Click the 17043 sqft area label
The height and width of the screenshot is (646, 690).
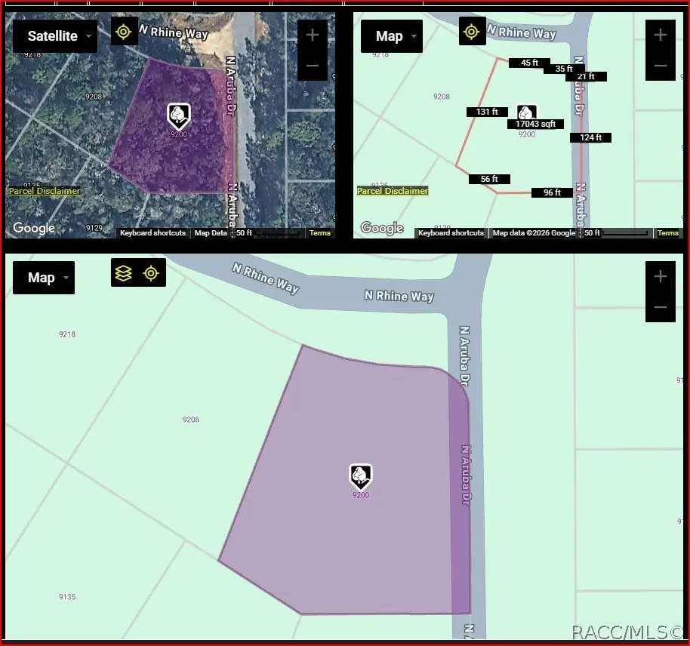(x=535, y=124)
